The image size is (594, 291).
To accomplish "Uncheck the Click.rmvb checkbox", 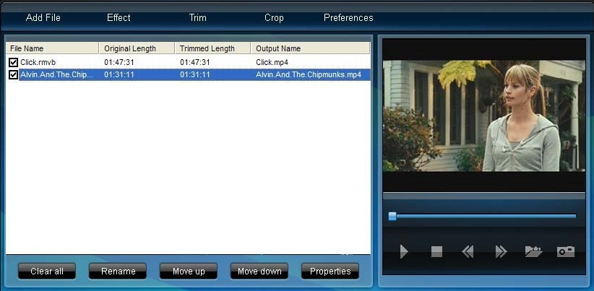I will [13, 62].
